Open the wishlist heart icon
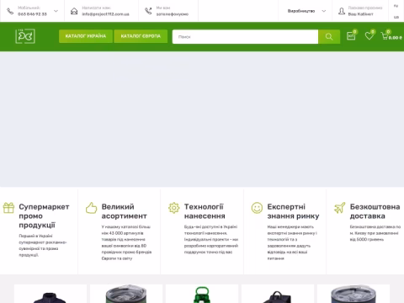The width and height of the screenshot is (404, 303). [369, 35]
